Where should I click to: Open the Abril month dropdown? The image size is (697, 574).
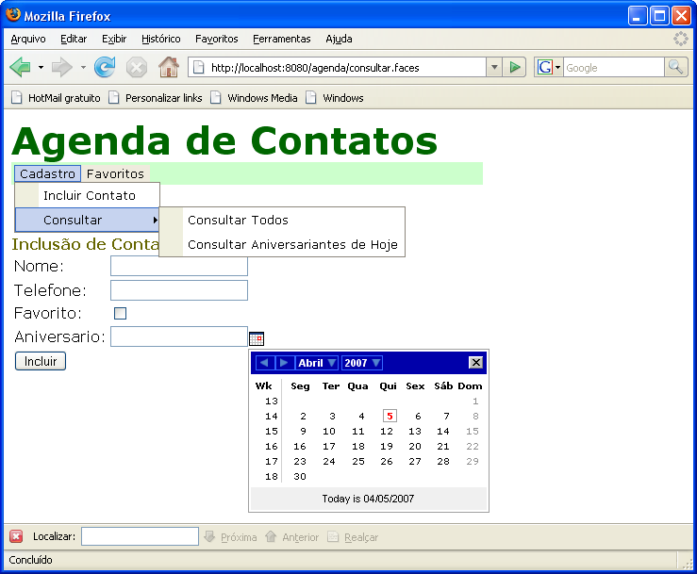point(317,363)
